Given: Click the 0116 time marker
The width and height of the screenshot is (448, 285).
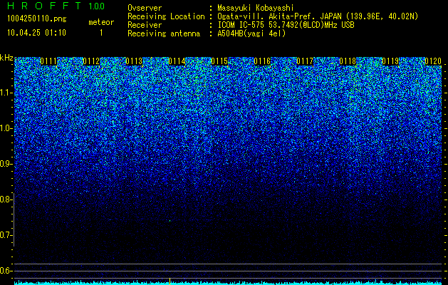Looking at the screenshot, I should click(x=262, y=61).
